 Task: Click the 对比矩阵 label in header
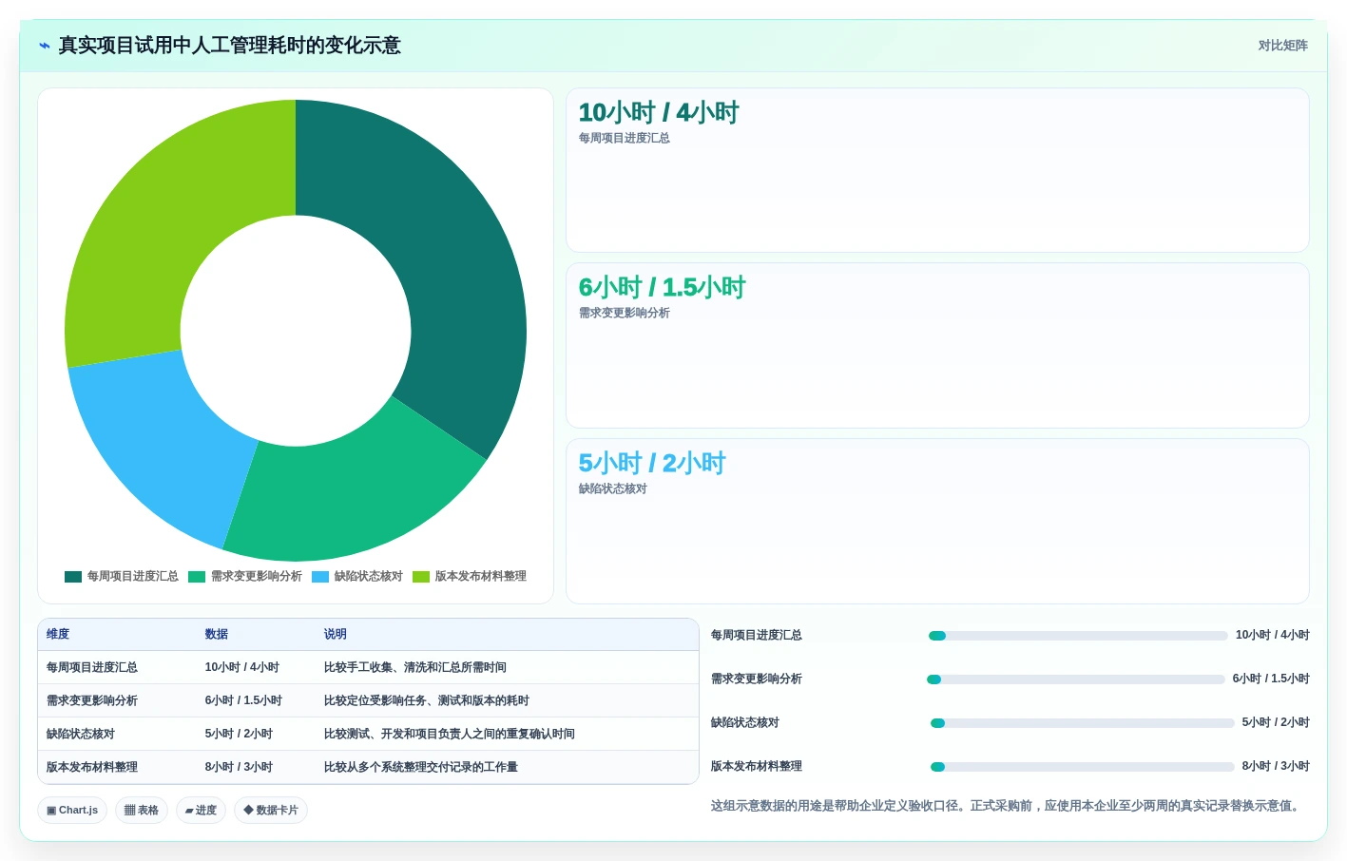coord(1282,46)
